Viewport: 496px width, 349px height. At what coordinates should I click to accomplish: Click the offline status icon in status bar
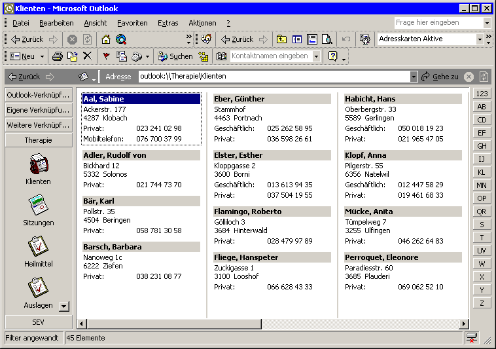(471, 338)
